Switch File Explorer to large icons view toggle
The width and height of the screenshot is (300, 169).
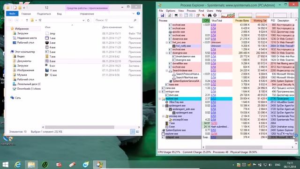(x=137, y=131)
